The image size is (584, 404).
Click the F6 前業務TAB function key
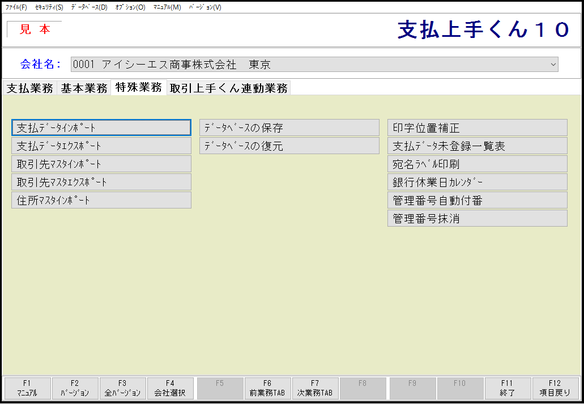tap(267, 388)
